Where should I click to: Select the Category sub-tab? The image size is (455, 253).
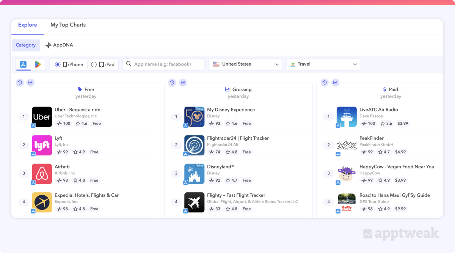(26, 45)
